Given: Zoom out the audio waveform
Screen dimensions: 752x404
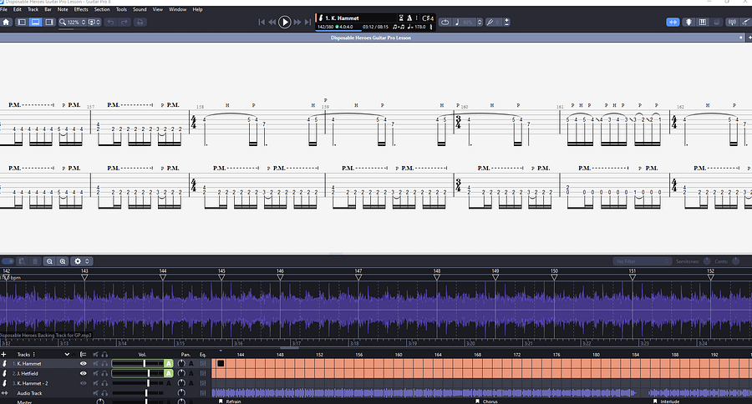Looking at the screenshot, I should (49, 261).
